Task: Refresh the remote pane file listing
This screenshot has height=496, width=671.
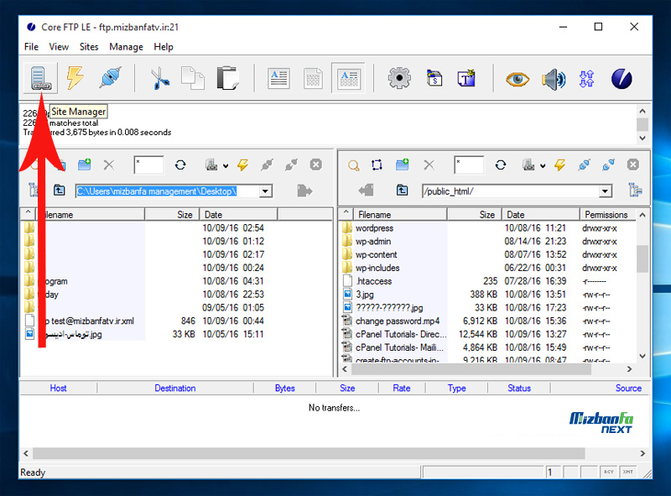Action: coord(501,164)
